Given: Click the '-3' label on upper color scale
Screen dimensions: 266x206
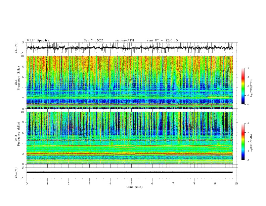Looking at the screenshot, I should pyautogui.click(x=248, y=68).
